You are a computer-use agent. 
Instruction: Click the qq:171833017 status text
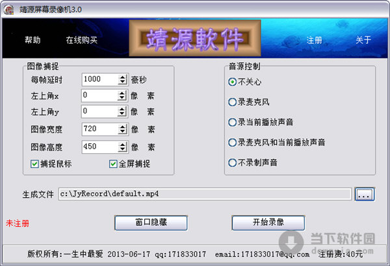tap(180, 254)
